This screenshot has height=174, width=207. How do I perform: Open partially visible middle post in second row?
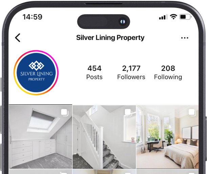point(104,172)
